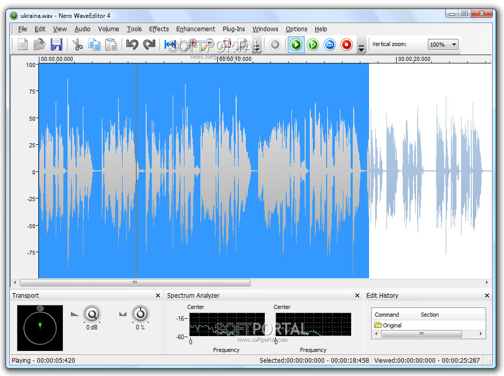
Task: Zoom out with the minus magnifier icon
Action: 208,45
